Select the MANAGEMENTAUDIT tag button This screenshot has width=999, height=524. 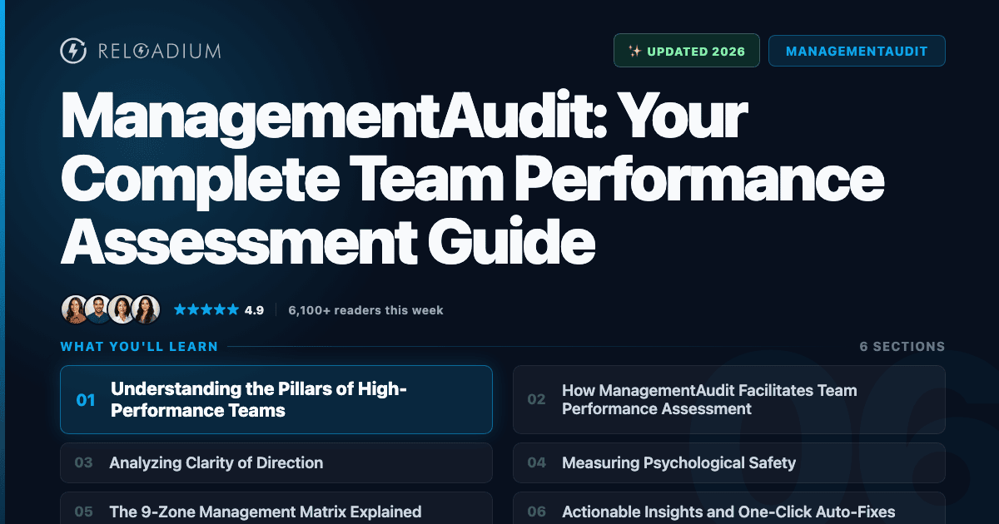pyautogui.click(x=857, y=51)
